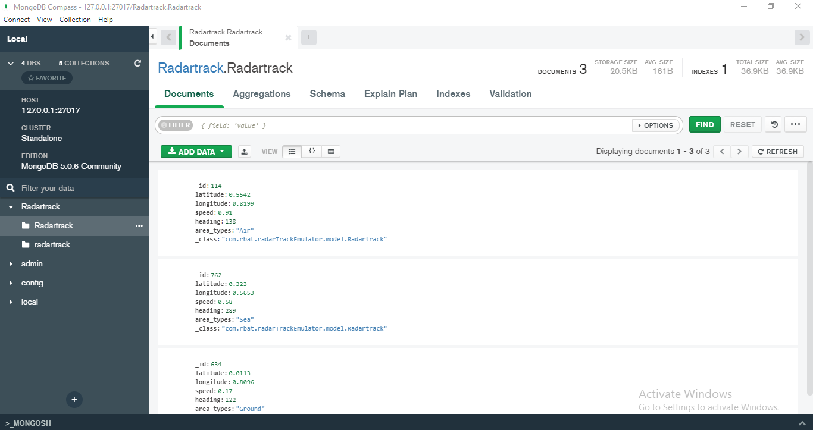
Task: Switch to List view
Action: (292, 152)
